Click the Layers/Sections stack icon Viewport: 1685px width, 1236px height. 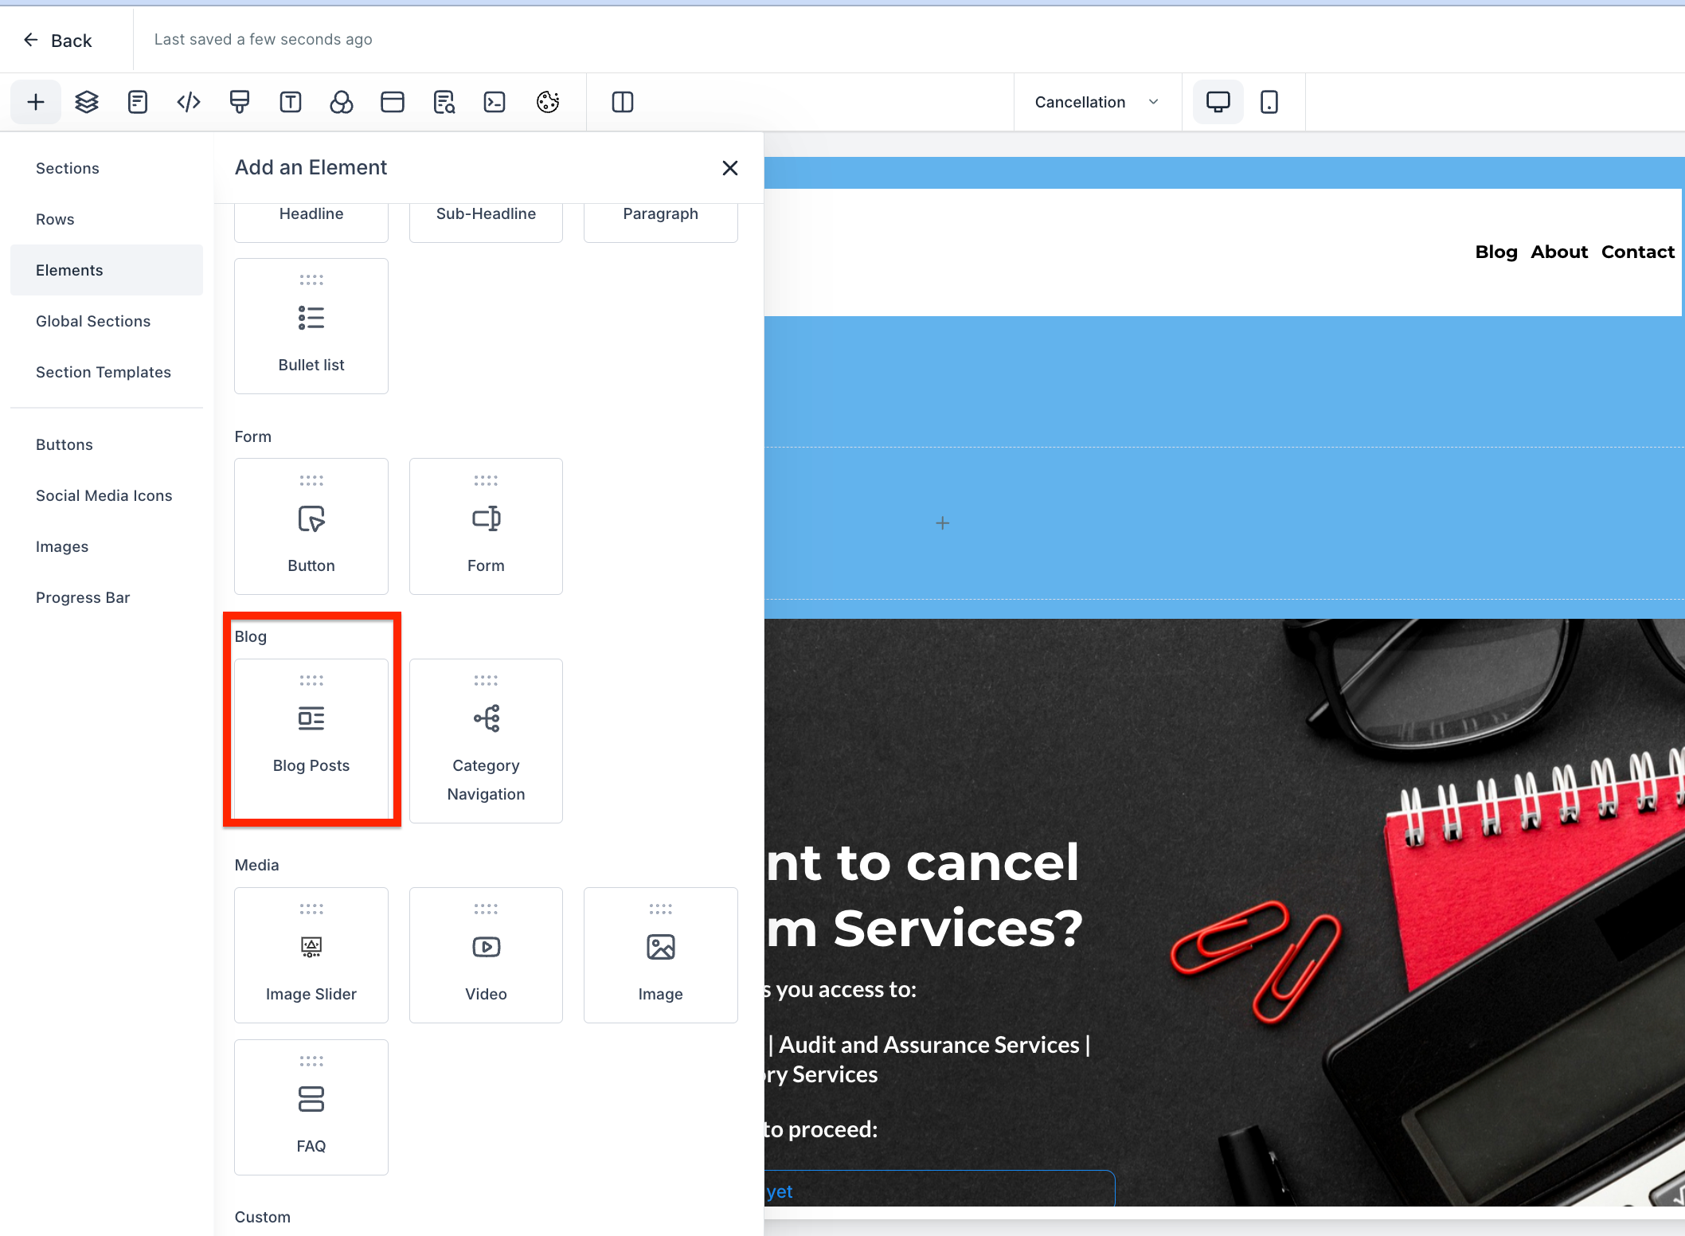point(86,102)
